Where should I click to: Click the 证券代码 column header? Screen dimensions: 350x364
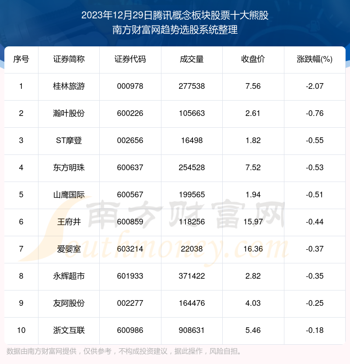click(130, 59)
